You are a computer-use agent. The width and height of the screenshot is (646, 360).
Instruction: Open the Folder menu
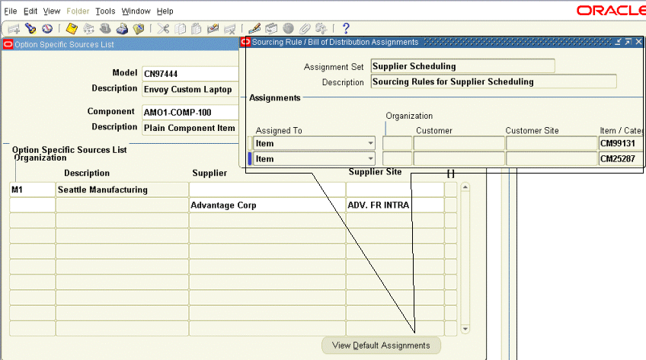pyautogui.click(x=78, y=11)
